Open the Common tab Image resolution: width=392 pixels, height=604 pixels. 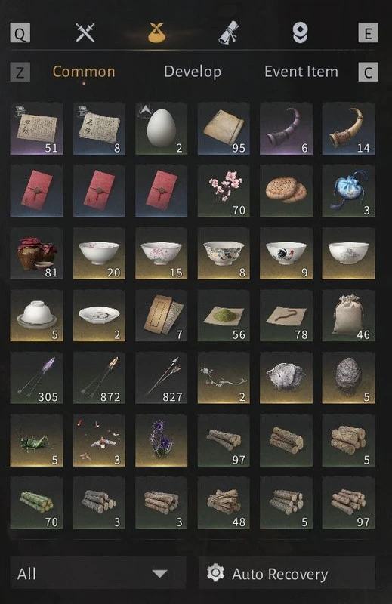(x=84, y=72)
